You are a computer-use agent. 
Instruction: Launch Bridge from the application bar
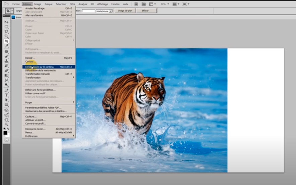pos(136,4)
